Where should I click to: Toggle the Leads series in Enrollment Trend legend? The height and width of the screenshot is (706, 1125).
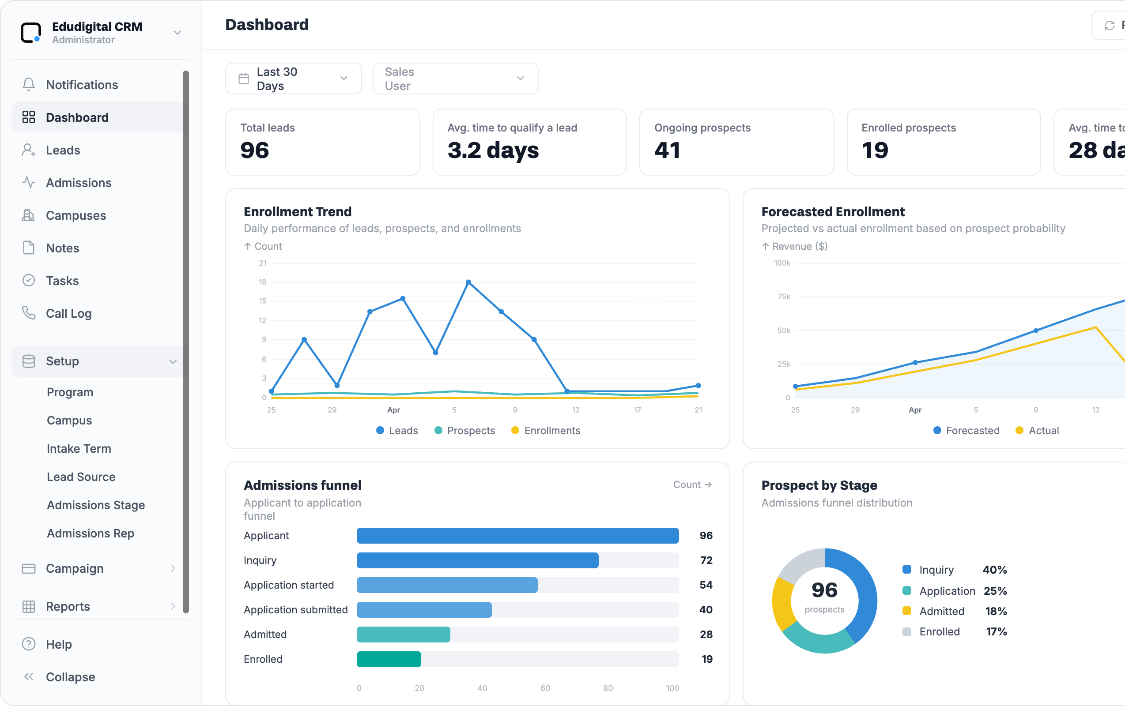coord(397,431)
